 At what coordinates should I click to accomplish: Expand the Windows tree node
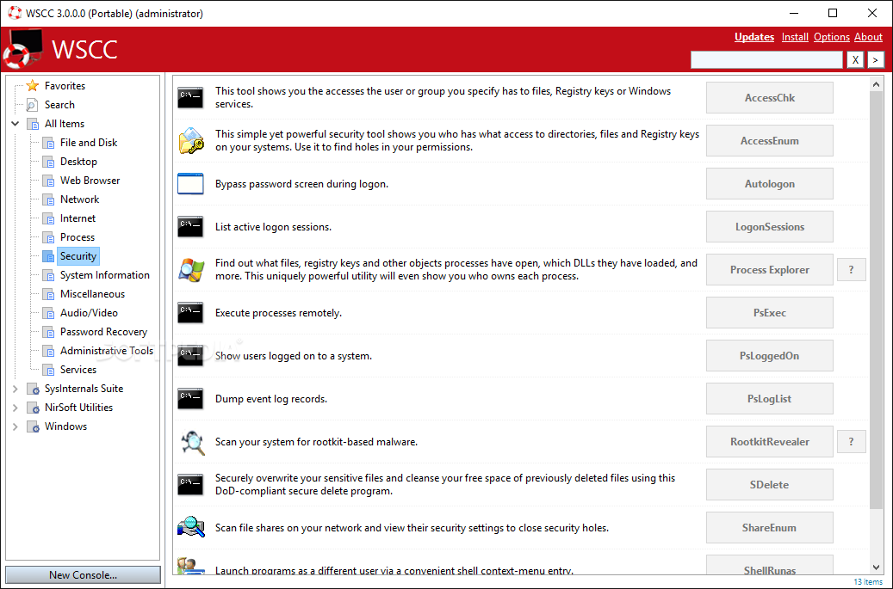(x=16, y=426)
